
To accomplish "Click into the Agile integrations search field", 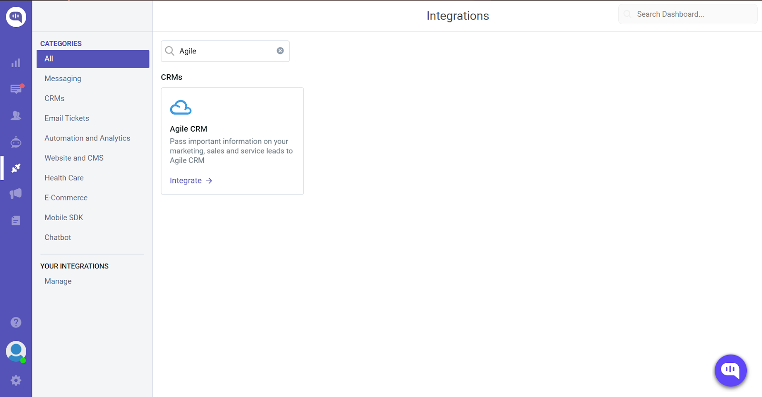I will [225, 51].
